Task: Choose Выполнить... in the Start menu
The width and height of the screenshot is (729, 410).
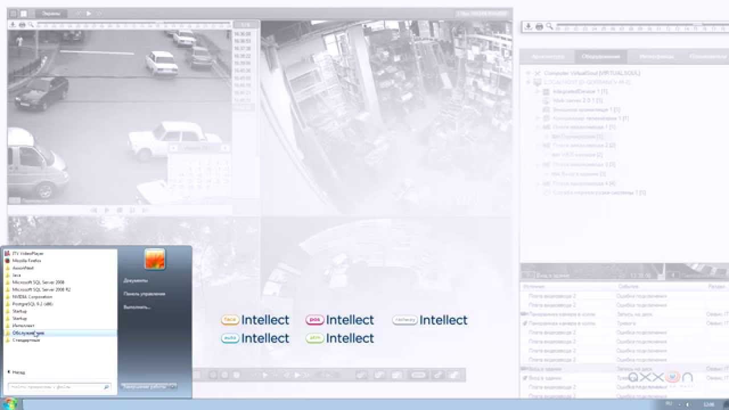Action: [x=137, y=307]
